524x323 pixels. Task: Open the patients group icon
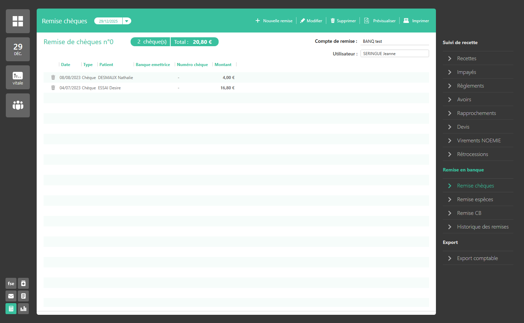[x=18, y=105]
